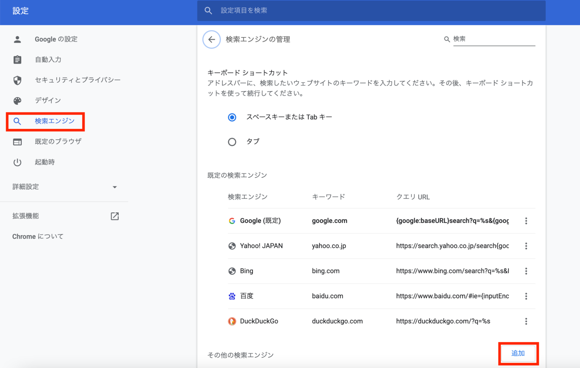Image resolution: width=580 pixels, height=368 pixels.
Task: Click the 百度 engine name
Action: pyautogui.click(x=247, y=296)
